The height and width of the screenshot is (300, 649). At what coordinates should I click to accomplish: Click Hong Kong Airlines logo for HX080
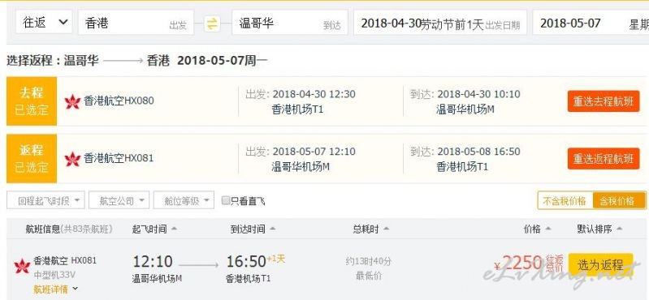(72, 101)
